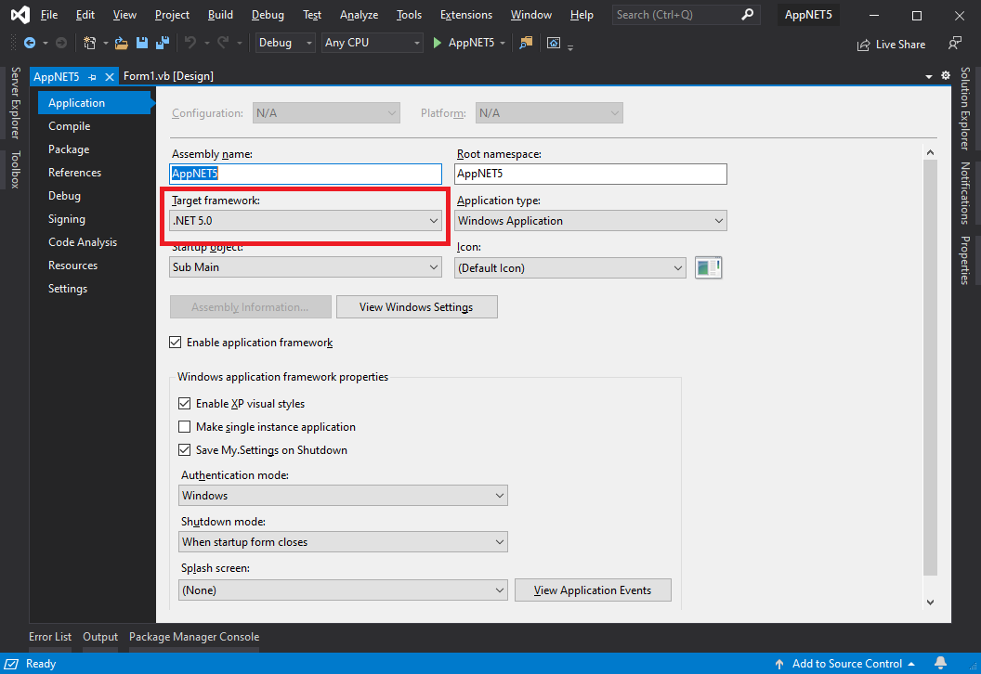Open the Application type dropdown
Viewport: 981px width, 674px height.
(x=591, y=221)
